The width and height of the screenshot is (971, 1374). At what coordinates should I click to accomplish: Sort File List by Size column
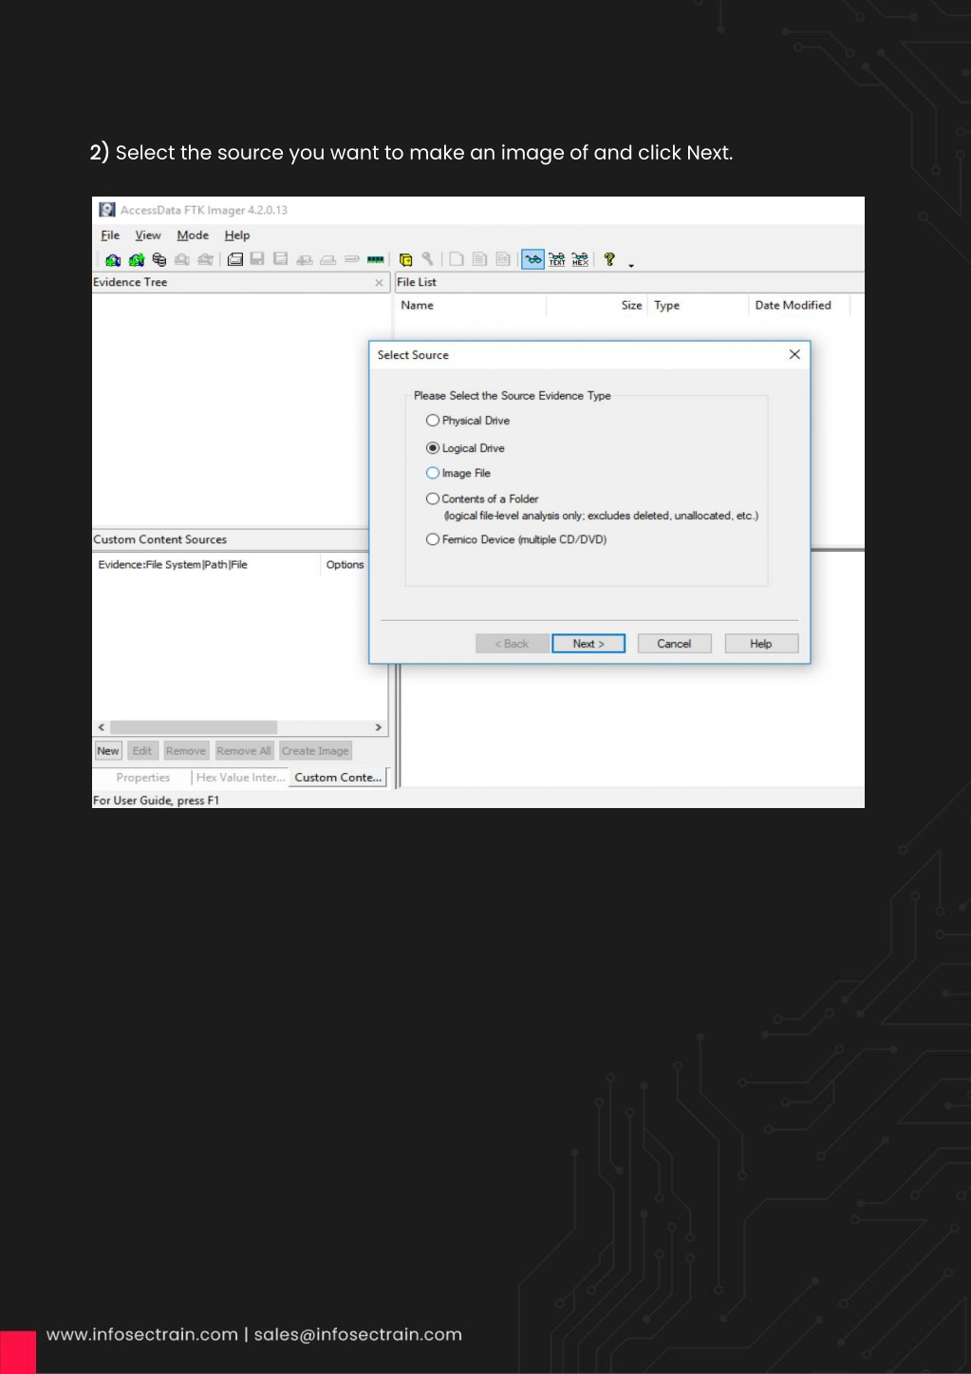pos(597,306)
